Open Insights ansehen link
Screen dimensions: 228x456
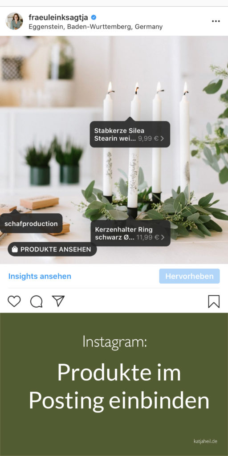point(40,276)
